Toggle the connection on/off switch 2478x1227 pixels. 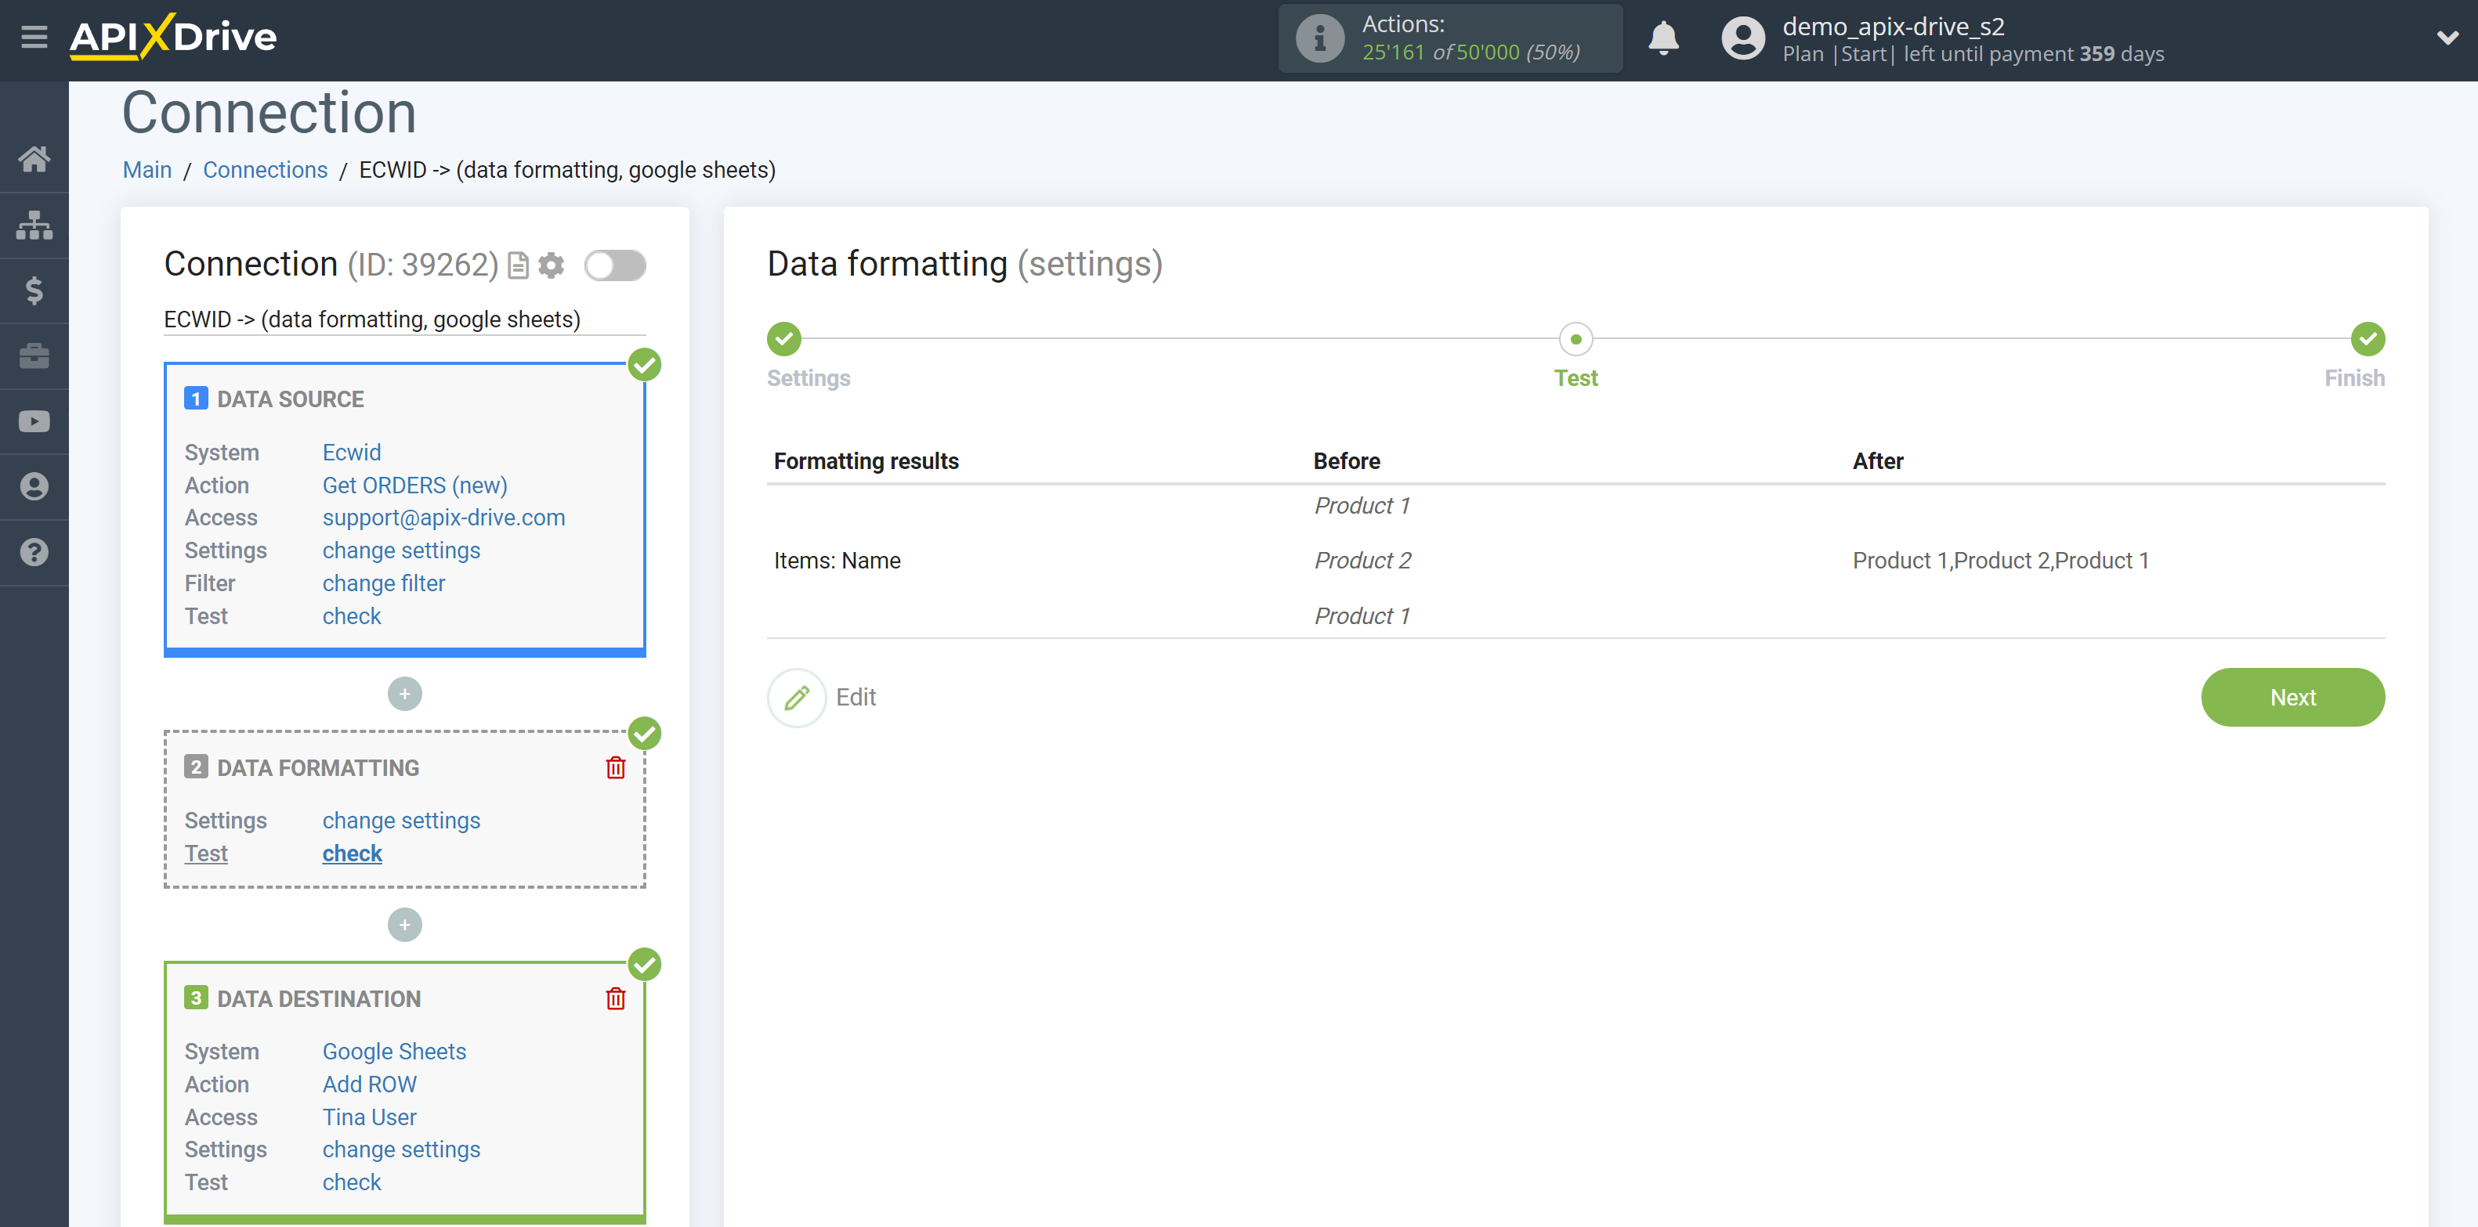click(615, 265)
